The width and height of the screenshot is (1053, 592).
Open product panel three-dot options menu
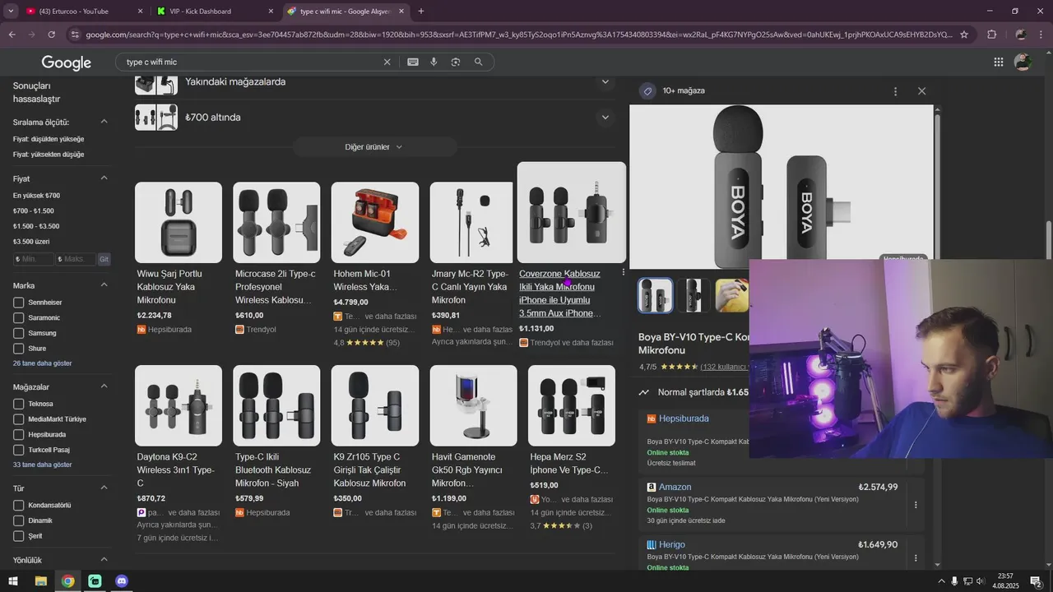[x=895, y=91]
